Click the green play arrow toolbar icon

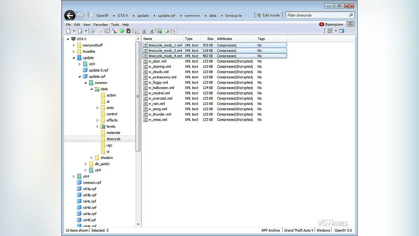click(122, 31)
